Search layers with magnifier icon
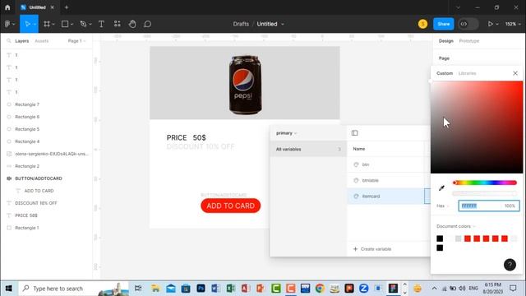The image size is (526, 296). tap(9, 41)
